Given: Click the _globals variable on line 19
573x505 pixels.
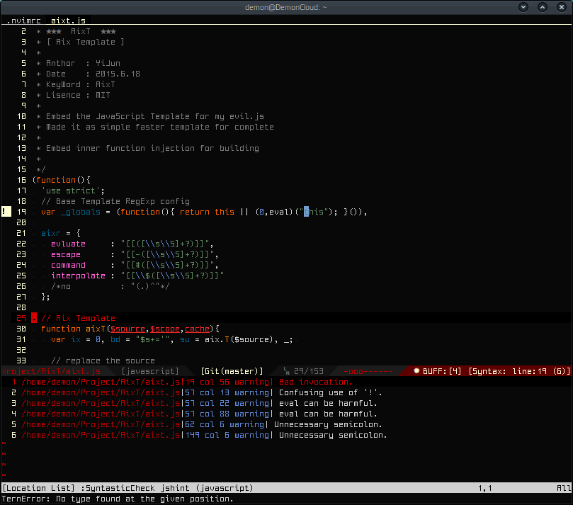Looking at the screenshot, I should click(81, 212).
